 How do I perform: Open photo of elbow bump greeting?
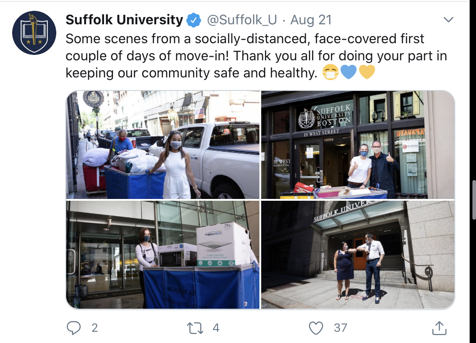[x=358, y=255]
